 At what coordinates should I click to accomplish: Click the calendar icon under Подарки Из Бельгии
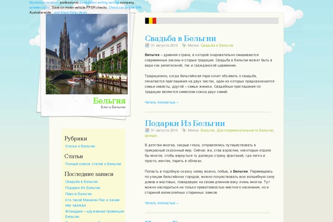point(147,130)
